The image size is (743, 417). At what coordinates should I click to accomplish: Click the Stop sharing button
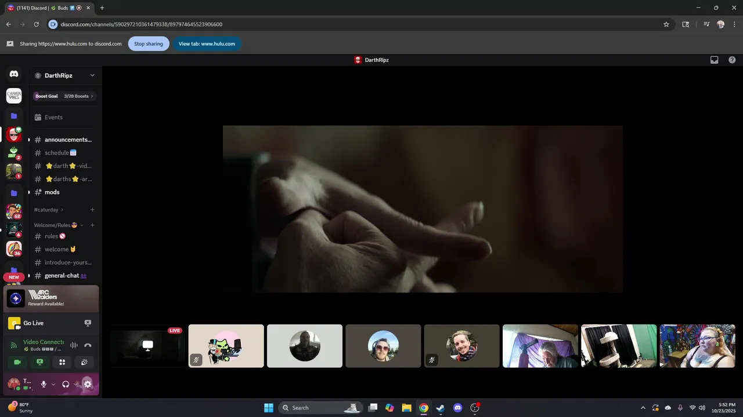149,44
